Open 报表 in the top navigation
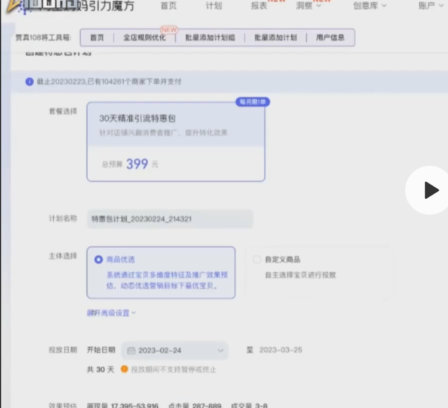 259,6
